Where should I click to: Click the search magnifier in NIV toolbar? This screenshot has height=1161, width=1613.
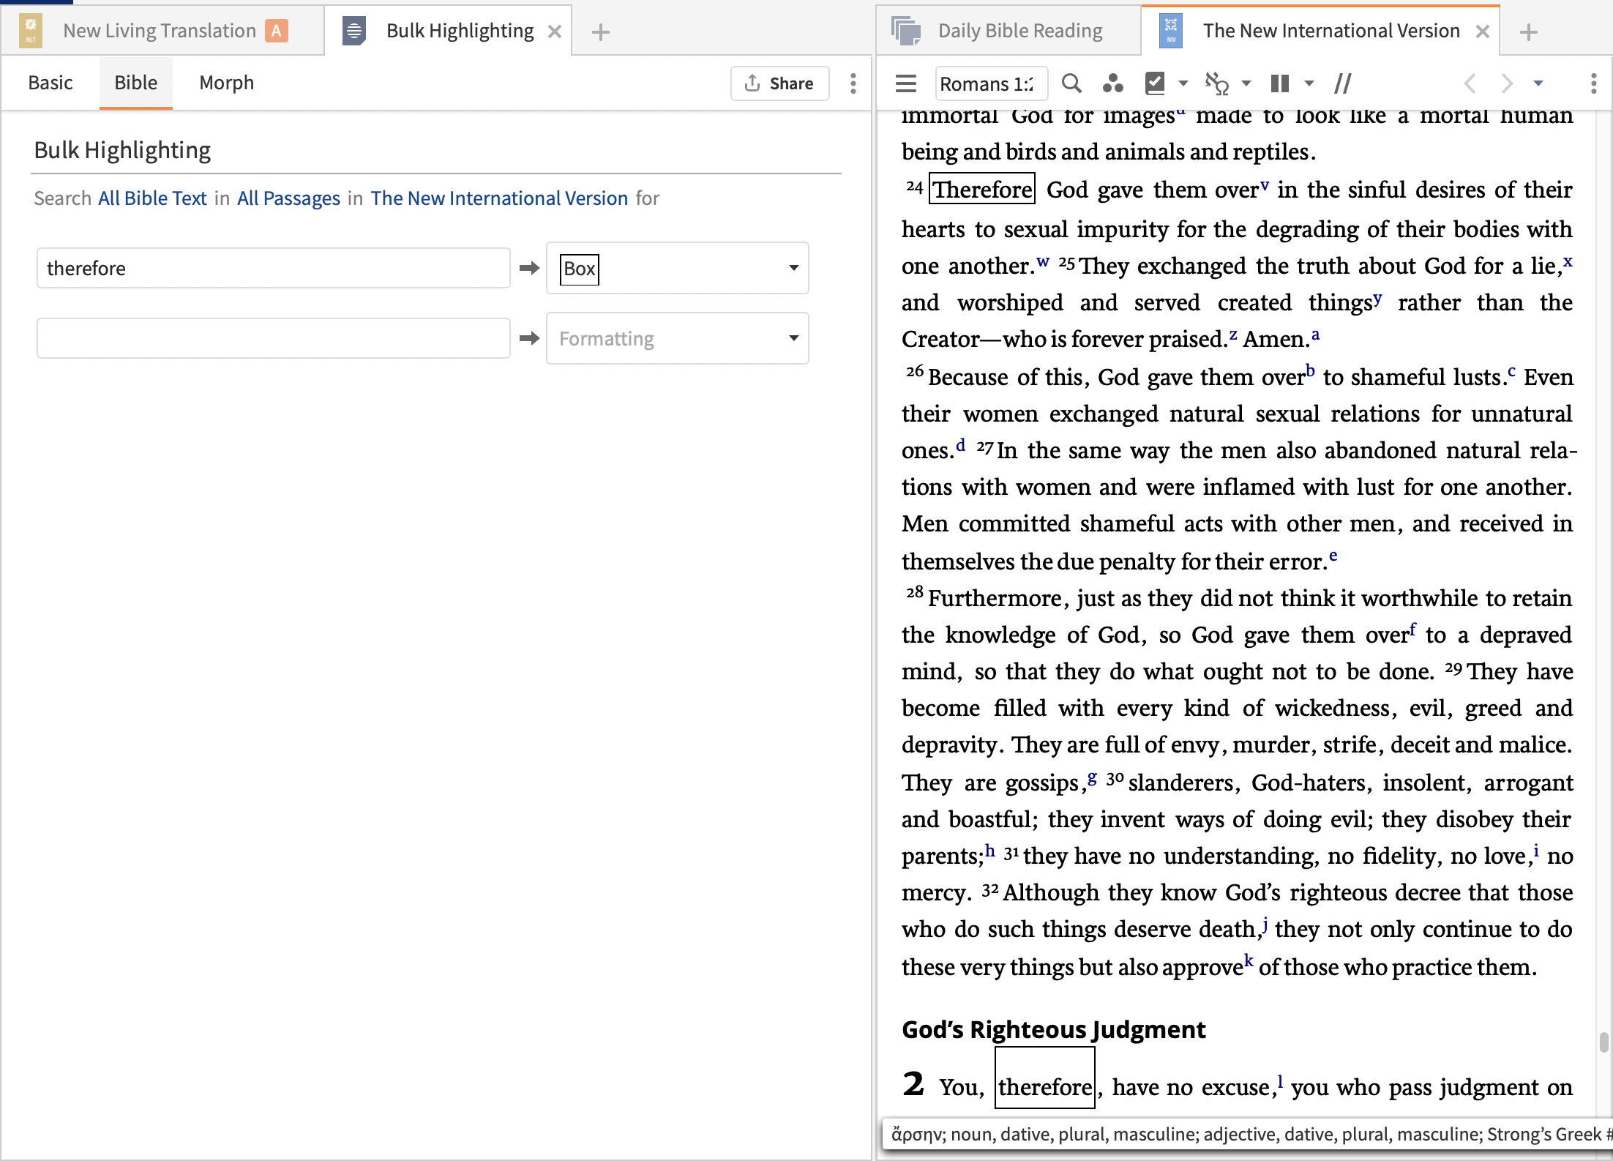pos(1071,83)
